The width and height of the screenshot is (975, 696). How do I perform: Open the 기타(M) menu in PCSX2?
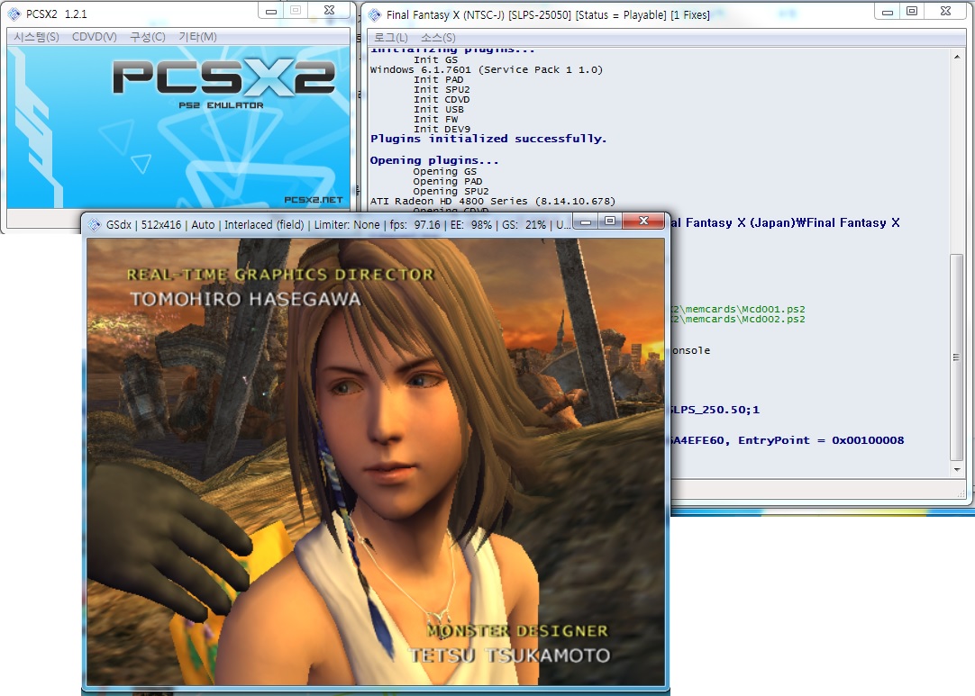click(197, 37)
